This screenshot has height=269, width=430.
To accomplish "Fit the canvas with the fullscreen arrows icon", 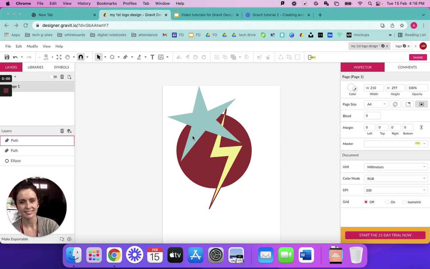I will 59,57.
